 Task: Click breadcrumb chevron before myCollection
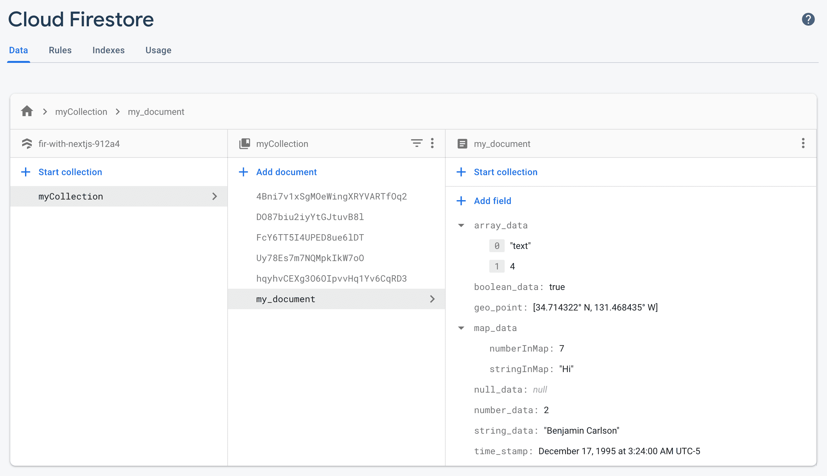[x=45, y=112]
